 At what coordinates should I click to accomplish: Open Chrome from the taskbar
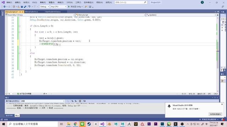(x=76, y=124)
